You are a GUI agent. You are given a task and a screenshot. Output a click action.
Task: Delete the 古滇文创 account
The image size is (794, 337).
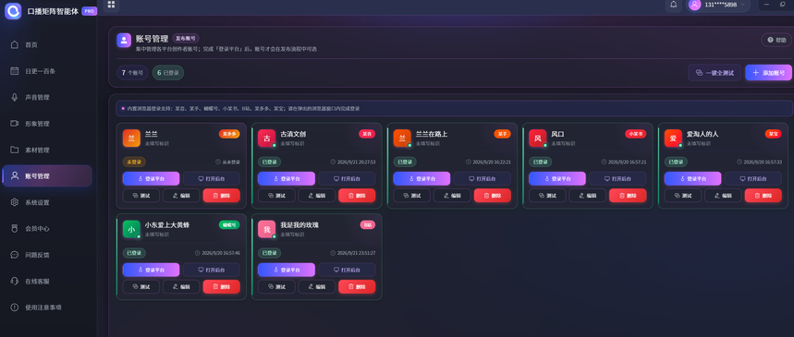(357, 196)
